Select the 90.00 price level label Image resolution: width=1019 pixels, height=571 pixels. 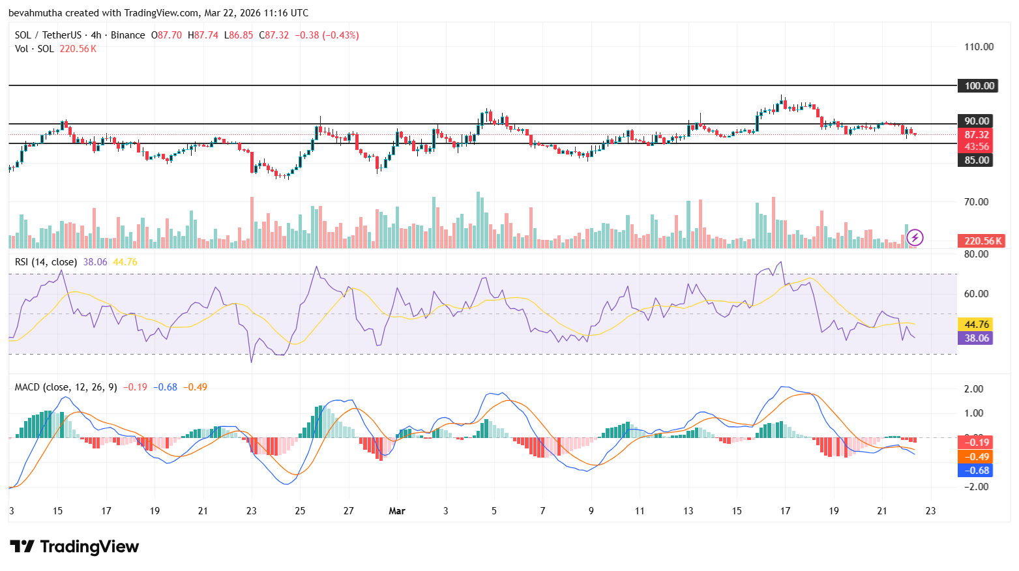[975, 121]
